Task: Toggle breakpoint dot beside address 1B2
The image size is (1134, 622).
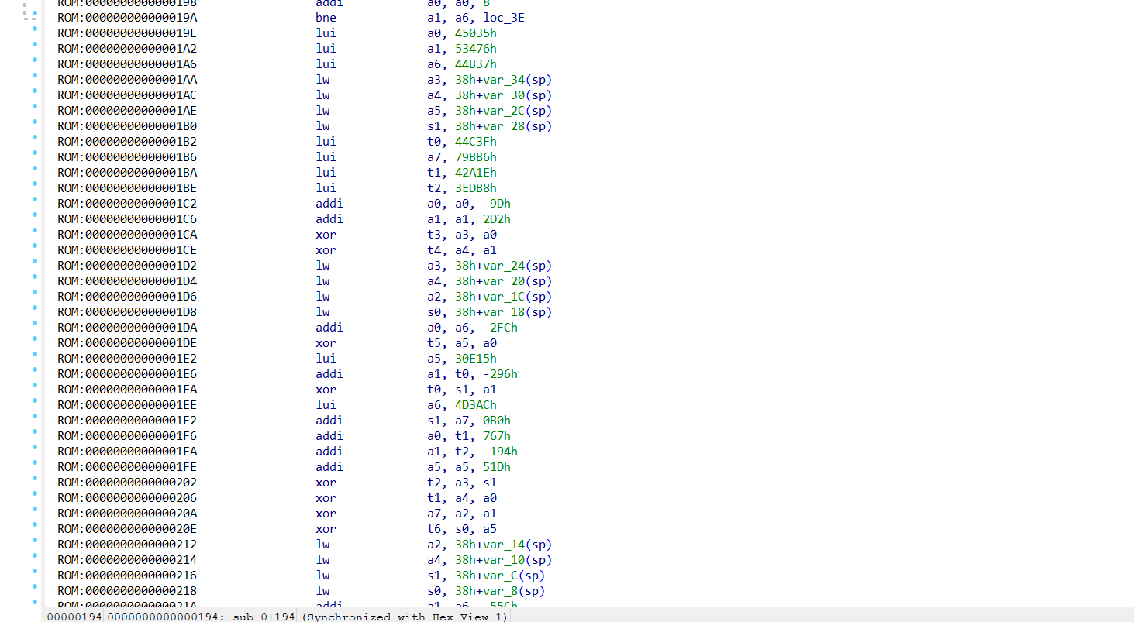Action: pyautogui.click(x=35, y=137)
